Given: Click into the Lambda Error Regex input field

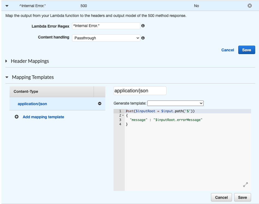Looking at the screenshot, I should coord(106,26).
